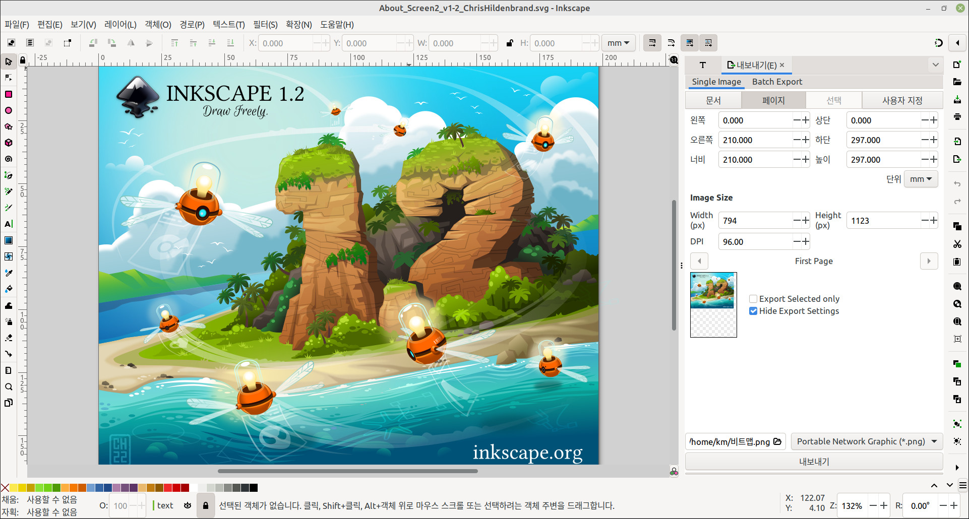Select the Rectangle tool
Viewport: 969px width, 519px height.
click(9, 94)
